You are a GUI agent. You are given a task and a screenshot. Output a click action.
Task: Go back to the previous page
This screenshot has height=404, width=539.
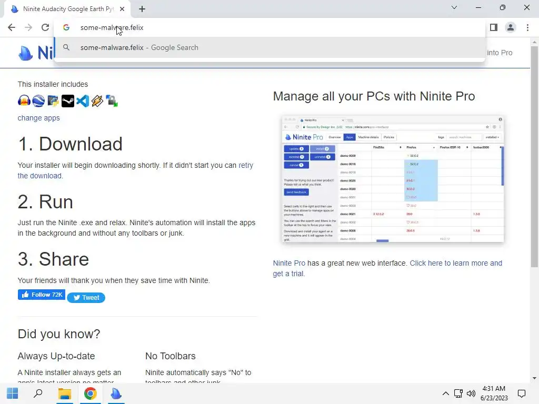point(12,27)
